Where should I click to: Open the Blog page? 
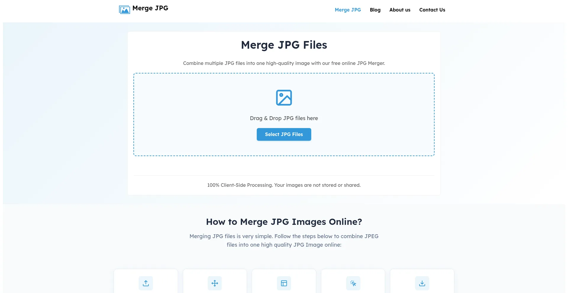click(375, 10)
